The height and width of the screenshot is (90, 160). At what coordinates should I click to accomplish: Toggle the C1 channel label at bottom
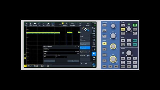[x=25, y=66]
